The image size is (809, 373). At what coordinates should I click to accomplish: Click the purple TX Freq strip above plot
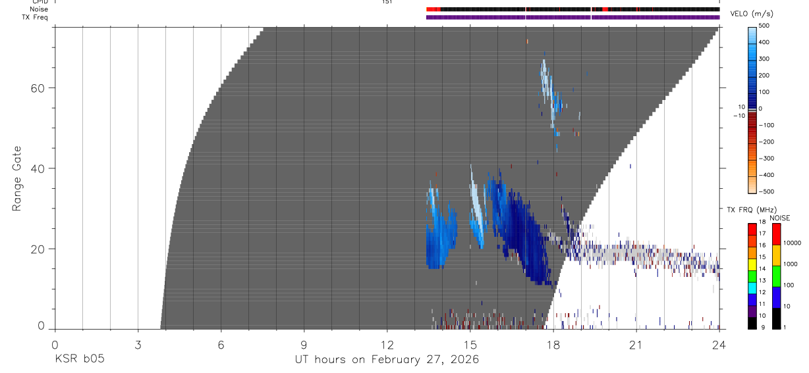(x=572, y=17)
